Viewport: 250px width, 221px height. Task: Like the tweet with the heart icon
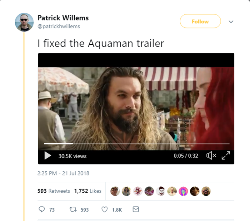coord(105,209)
